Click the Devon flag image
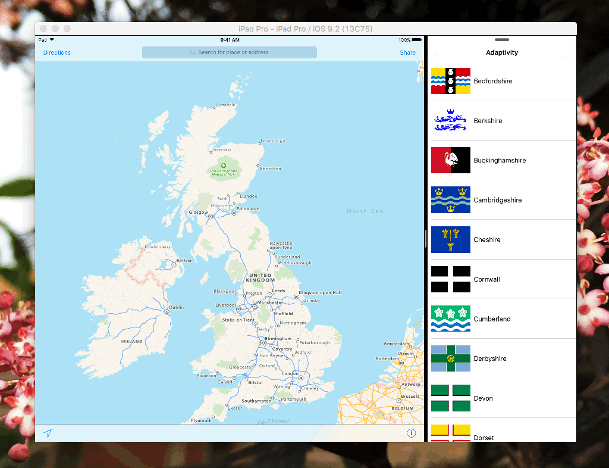 (451, 398)
